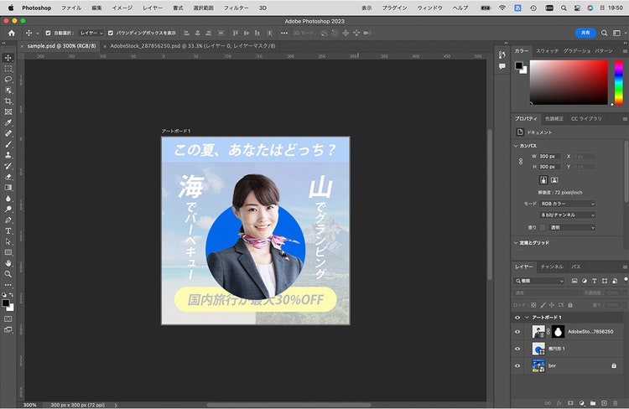The width and height of the screenshot is (629, 409).
Task: Create a new group folder in Layers footer
Action: (x=593, y=403)
